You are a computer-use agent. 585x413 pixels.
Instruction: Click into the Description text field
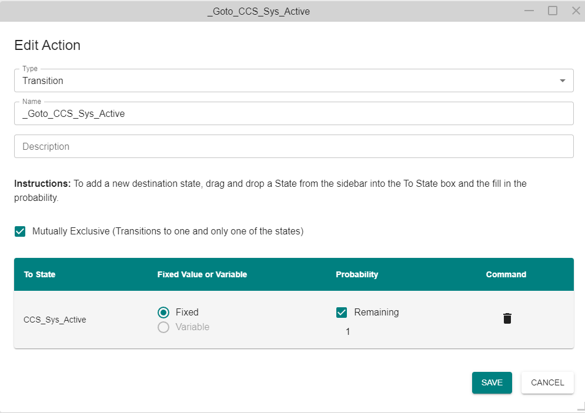(293, 146)
